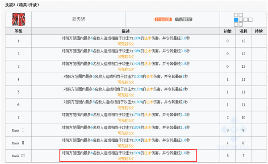Click initial value 0 in level 1 row
The width and height of the screenshot is (268, 164).
[227, 41]
